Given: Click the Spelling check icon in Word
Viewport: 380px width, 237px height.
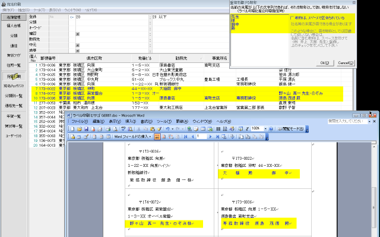Looking at the screenshot, I should 123,129.
